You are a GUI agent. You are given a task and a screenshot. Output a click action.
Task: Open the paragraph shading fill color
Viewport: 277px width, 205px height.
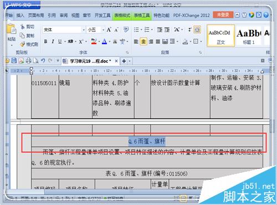185,42
